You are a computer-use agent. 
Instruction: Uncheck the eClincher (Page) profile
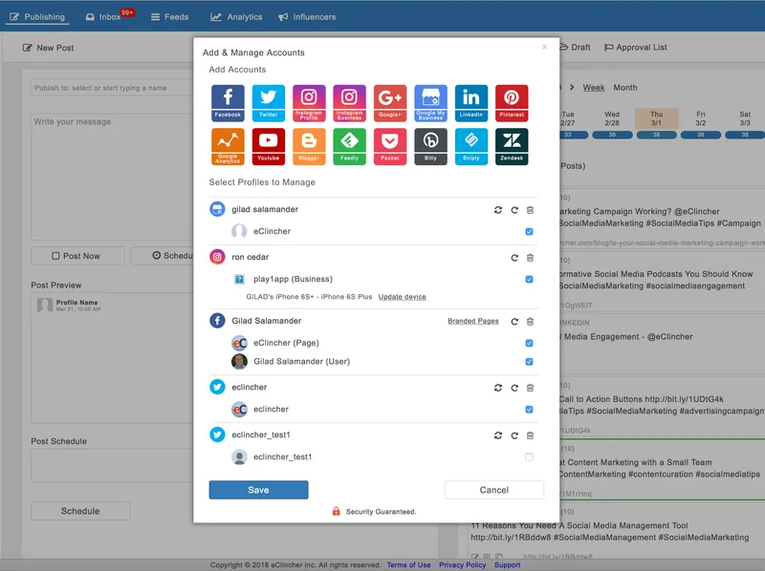(529, 343)
